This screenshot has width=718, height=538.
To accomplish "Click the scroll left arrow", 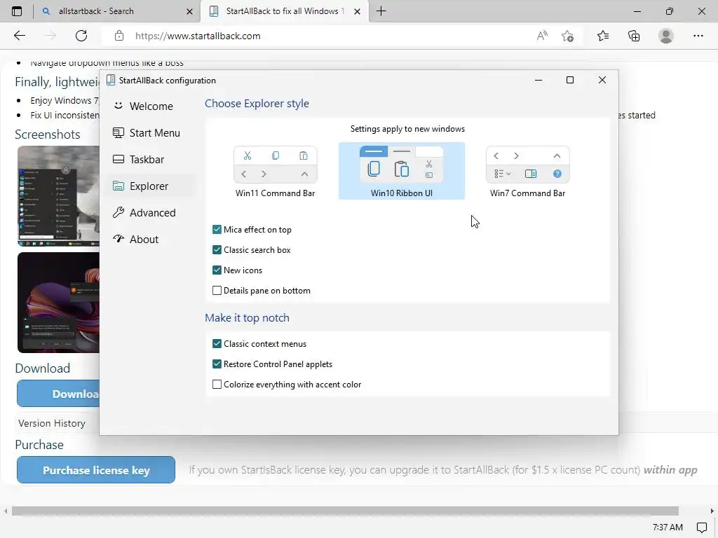I will tap(5, 511).
